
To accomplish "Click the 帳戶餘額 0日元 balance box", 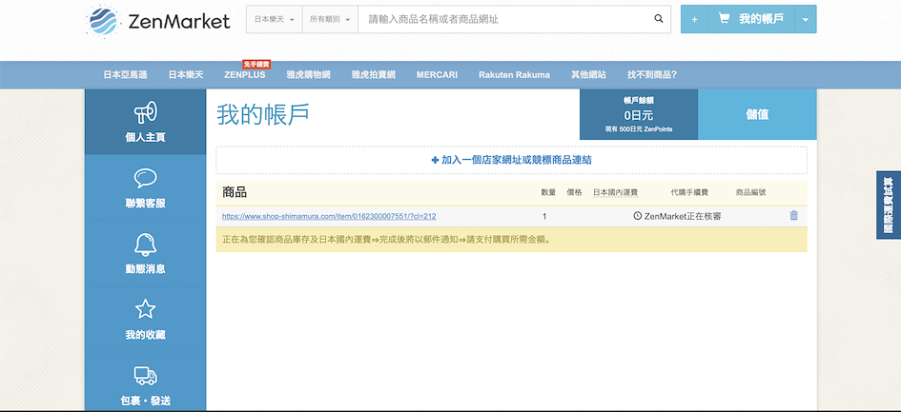I will (x=639, y=114).
